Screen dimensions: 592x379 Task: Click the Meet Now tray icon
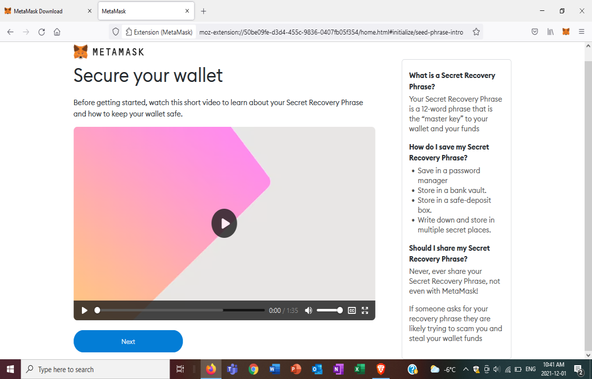click(x=486, y=369)
